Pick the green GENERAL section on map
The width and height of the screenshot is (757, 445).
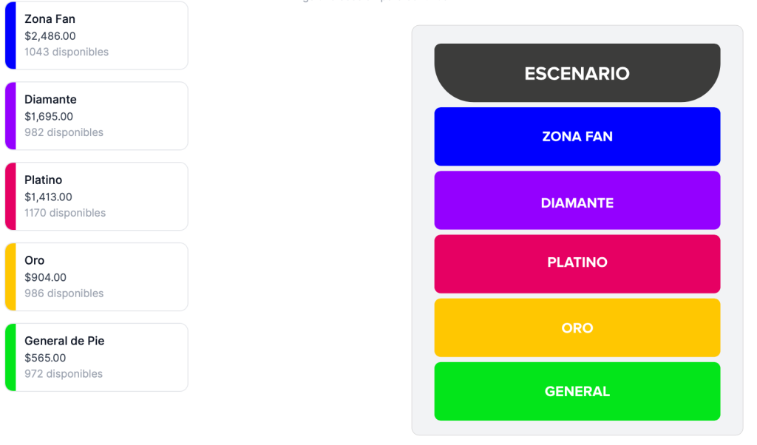pyautogui.click(x=577, y=391)
